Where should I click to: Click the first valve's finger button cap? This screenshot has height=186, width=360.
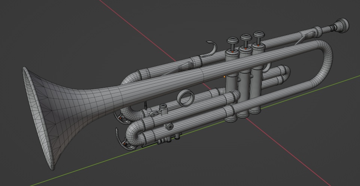(x=233, y=41)
